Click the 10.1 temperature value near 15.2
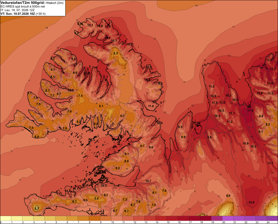Image resolution: width=278 pixels, height=224 pixels. click(x=114, y=41)
